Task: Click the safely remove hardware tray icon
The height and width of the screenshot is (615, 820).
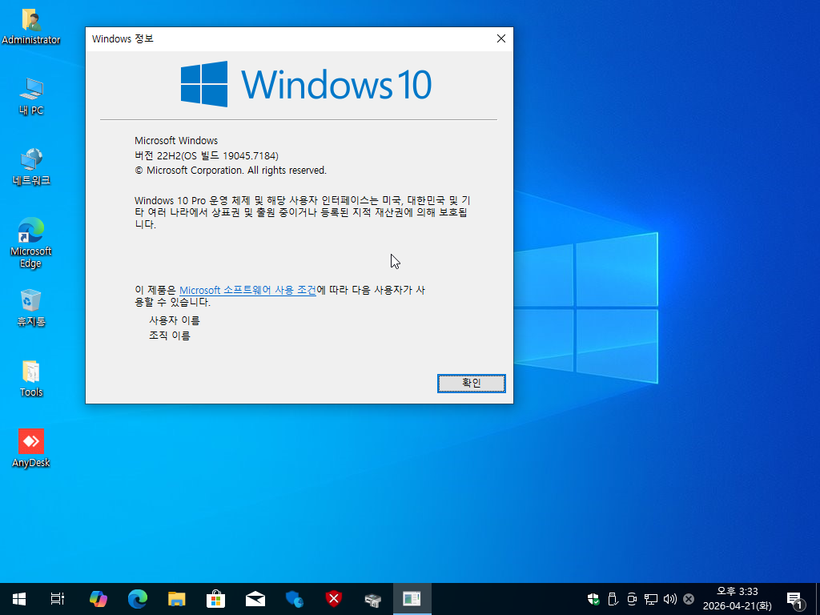Action: 613,599
